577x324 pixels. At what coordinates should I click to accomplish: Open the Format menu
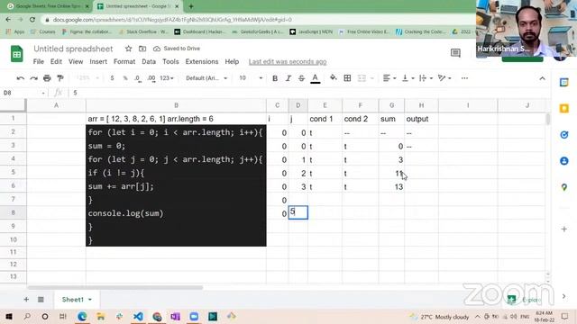point(124,62)
